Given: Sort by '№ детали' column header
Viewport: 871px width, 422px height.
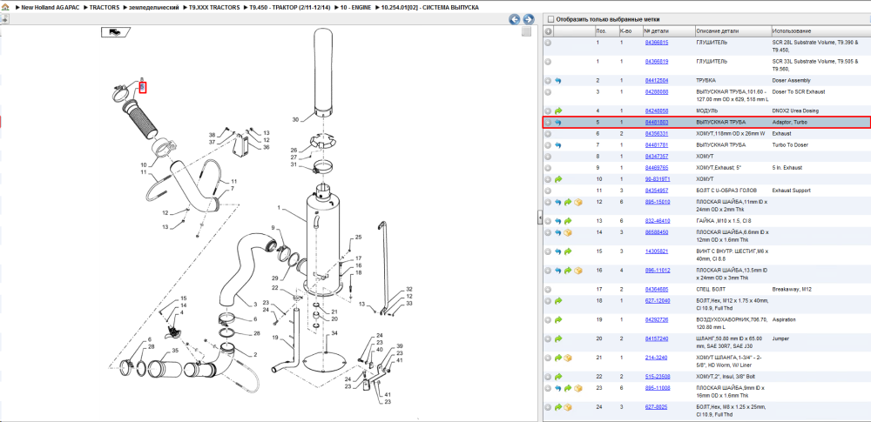Looking at the screenshot, I should (x=668, y=31).
